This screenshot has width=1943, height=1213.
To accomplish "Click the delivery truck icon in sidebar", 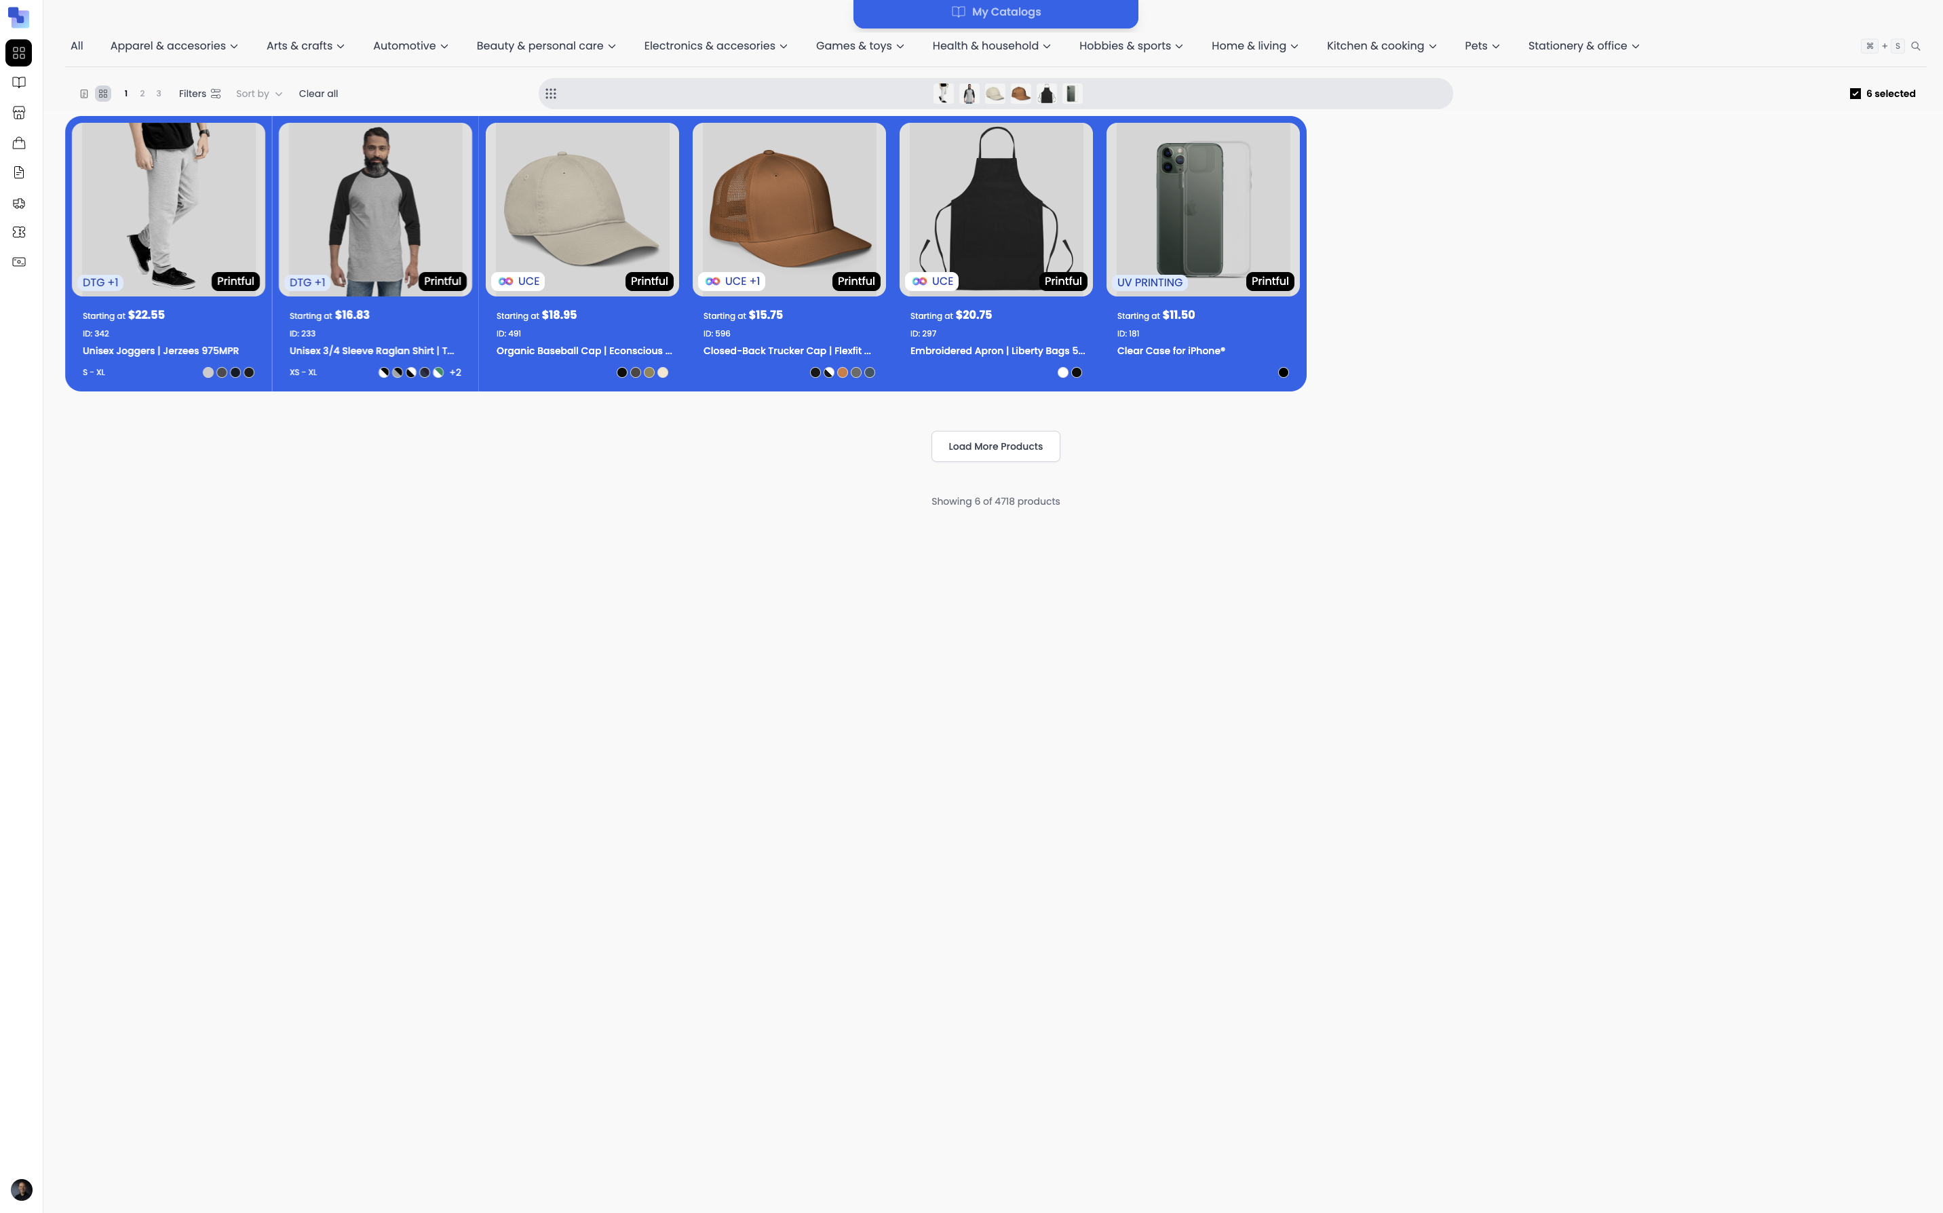I will click(18, 203).
